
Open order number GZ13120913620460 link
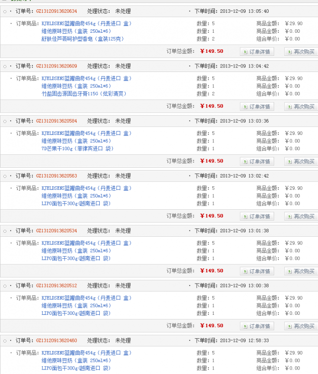pos(56,340)
